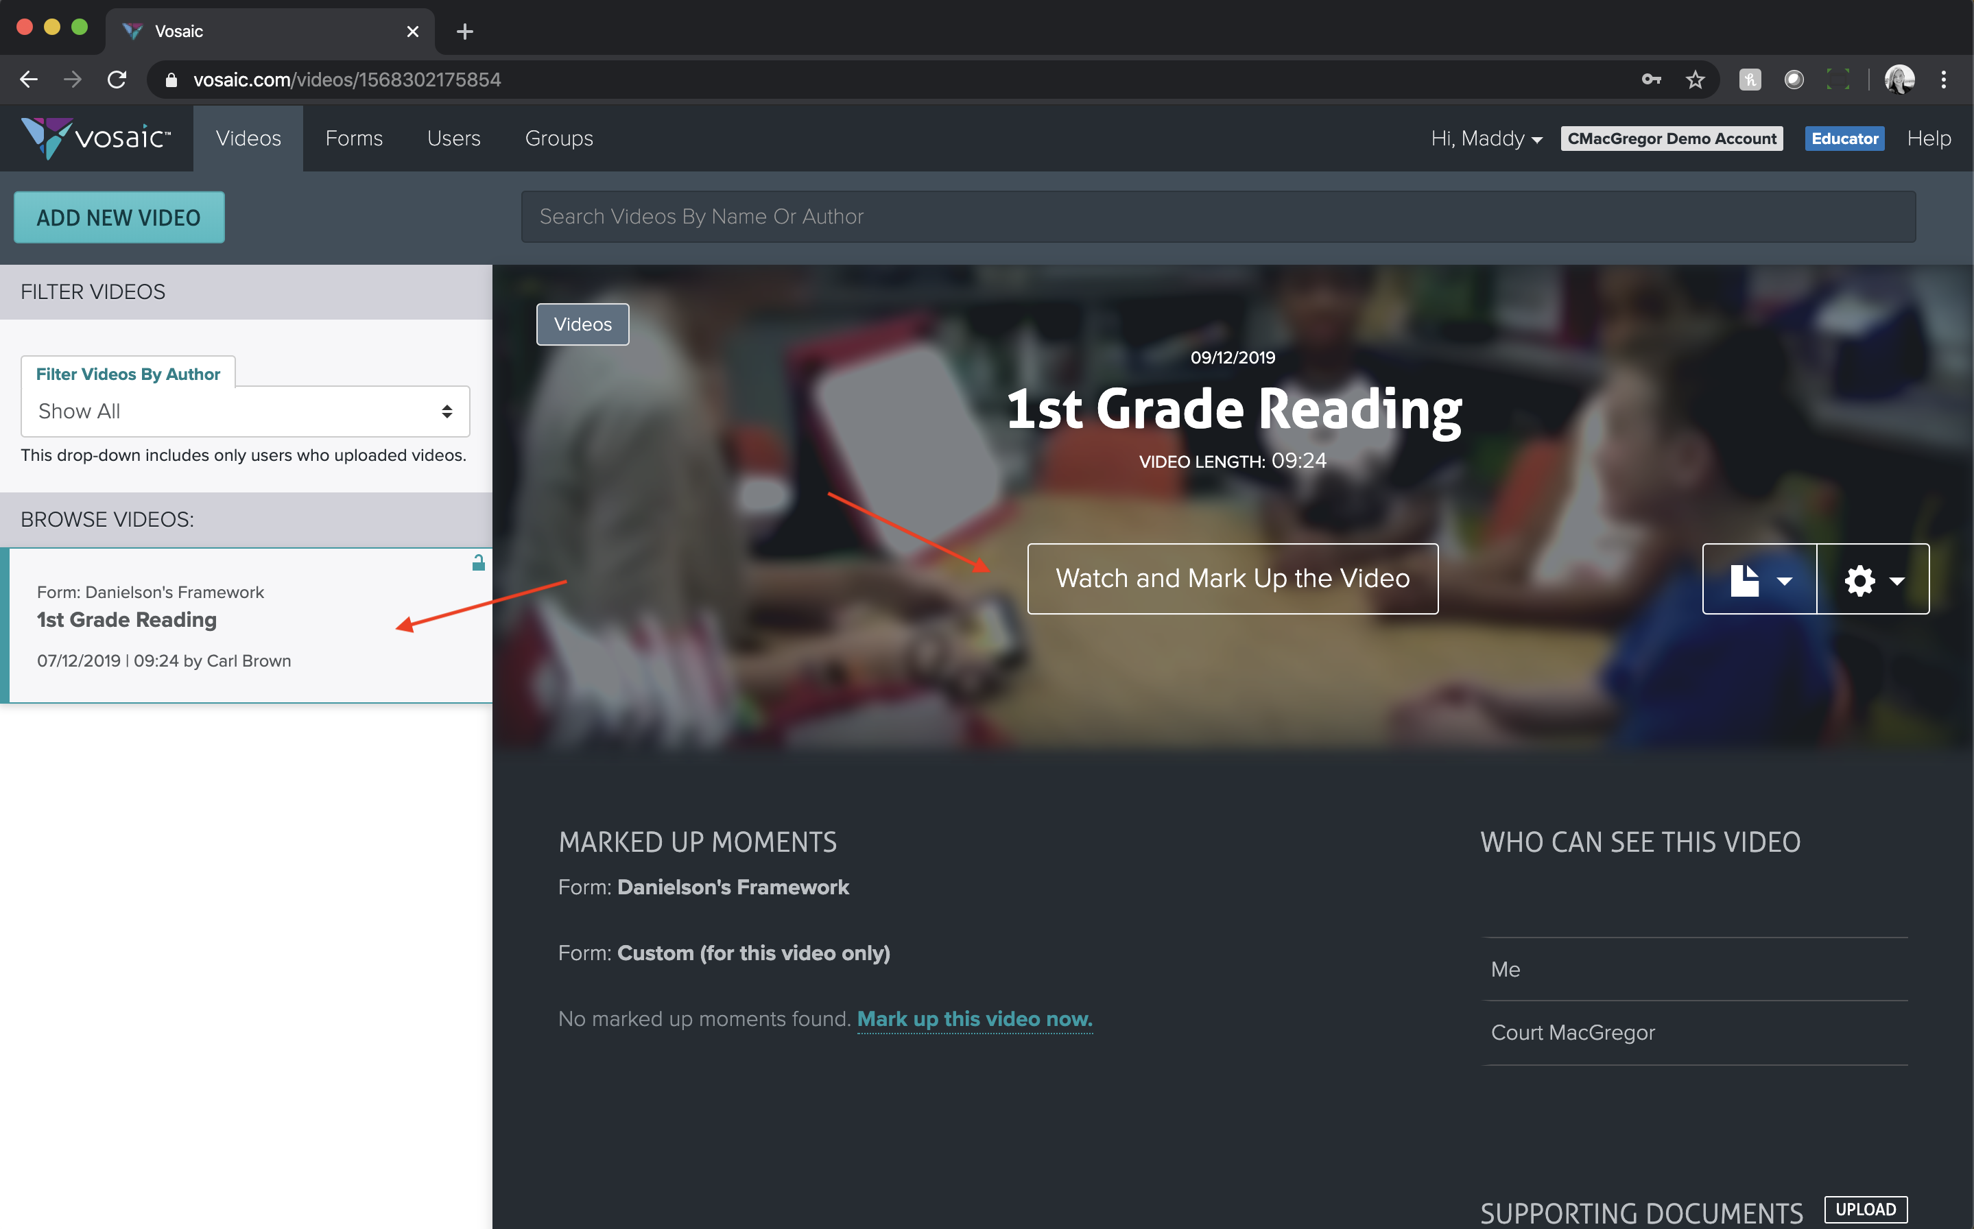
Task: Select the 1st Grade Reading video card
Action: click(246, 625)
